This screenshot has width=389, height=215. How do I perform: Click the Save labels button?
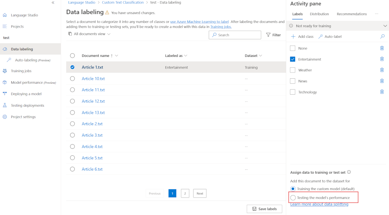[264, 209]
